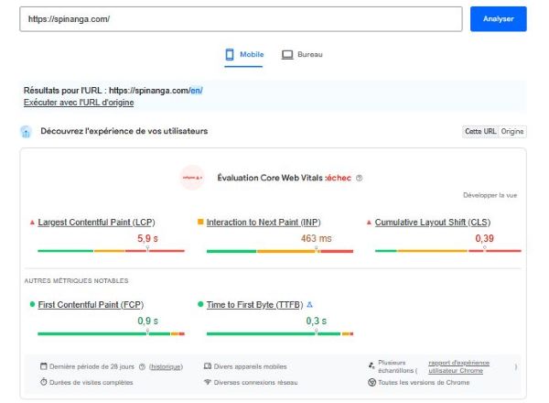The height and width of the screenshot is (403, 549).
Task: Focus the URL input field
Action: coord(241,19)
